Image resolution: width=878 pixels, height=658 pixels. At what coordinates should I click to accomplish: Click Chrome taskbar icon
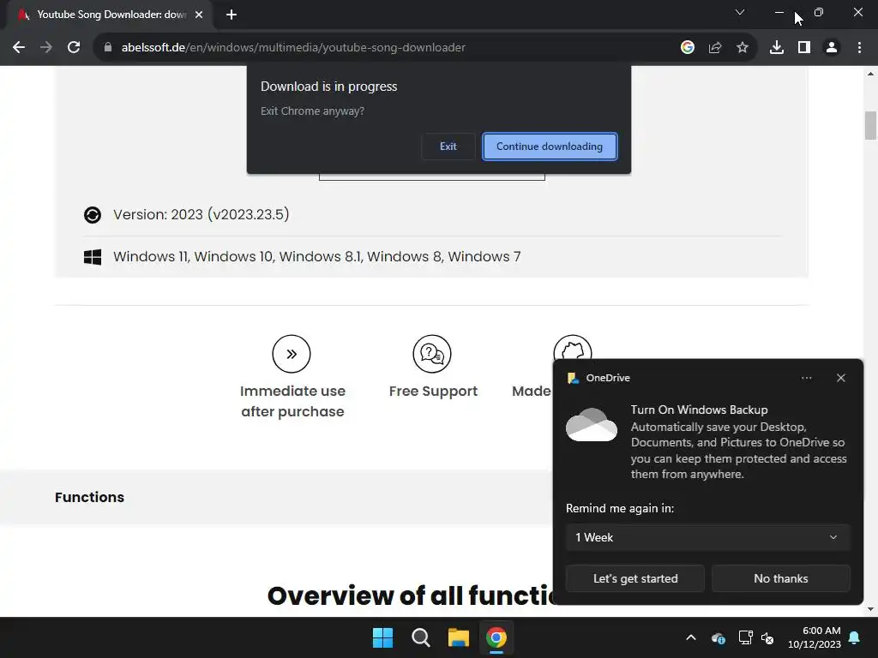[496, 637]
